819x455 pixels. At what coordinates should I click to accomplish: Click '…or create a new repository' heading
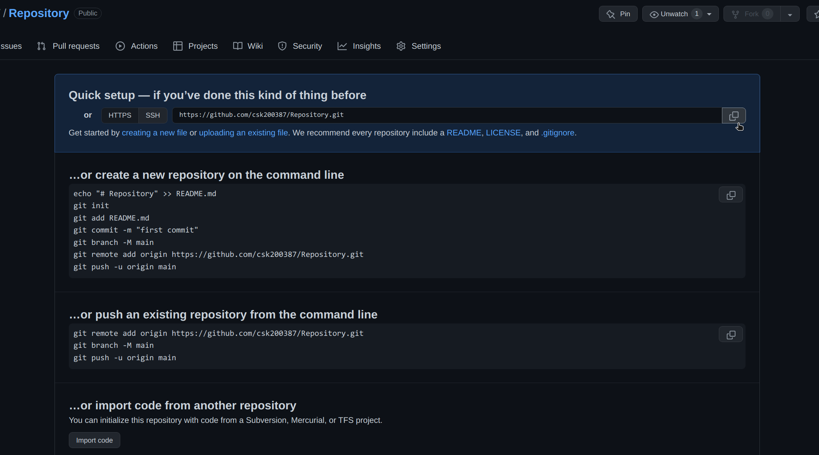pyautogui.click(x=206, y=175)
